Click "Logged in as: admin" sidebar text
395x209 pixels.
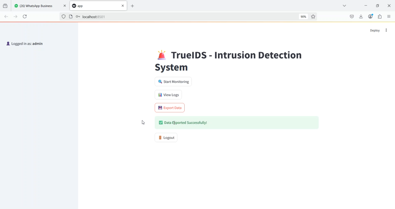[x=24, y=44]
